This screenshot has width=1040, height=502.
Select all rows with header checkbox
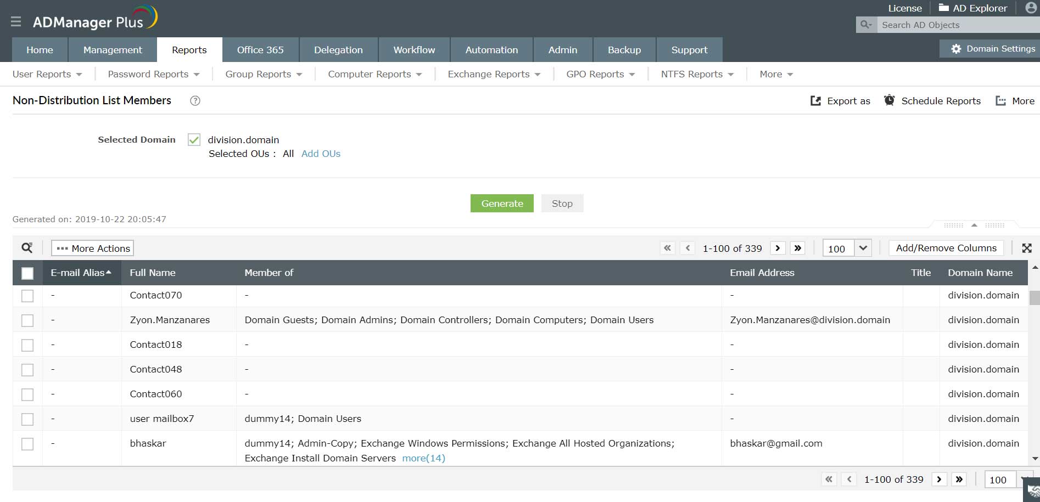pyautogui.click(x=27, y=273)
